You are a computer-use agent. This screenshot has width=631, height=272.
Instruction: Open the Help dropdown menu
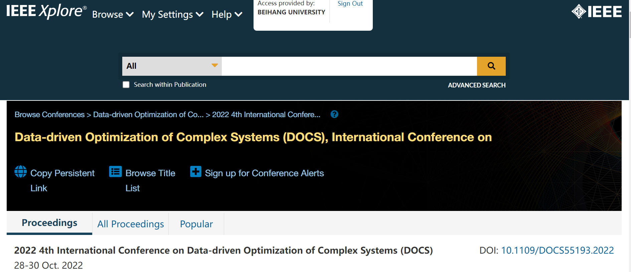pyautogui.click(x=226, y=15)
